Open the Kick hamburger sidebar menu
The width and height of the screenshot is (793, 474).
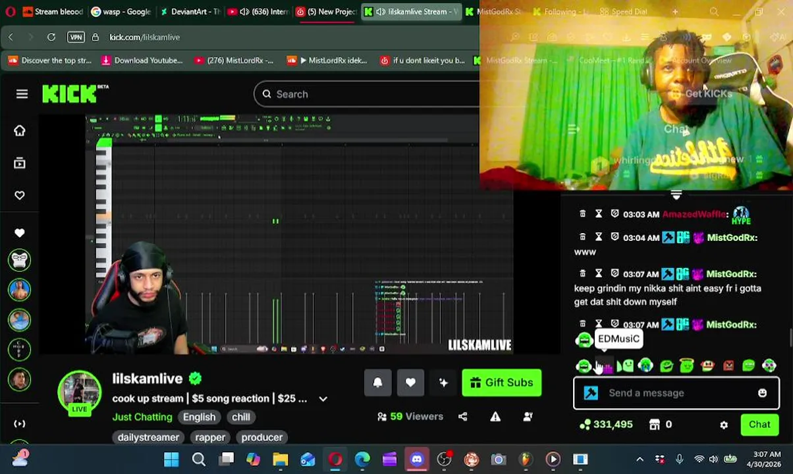coord(22,94)
